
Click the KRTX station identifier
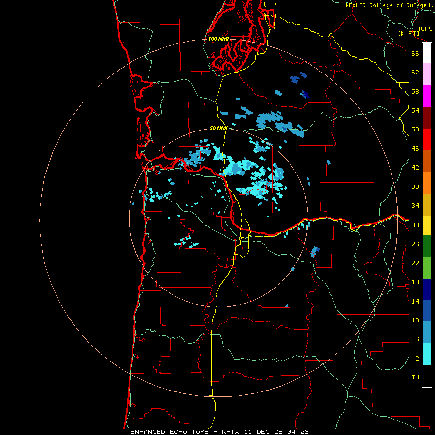pos(232,432)
